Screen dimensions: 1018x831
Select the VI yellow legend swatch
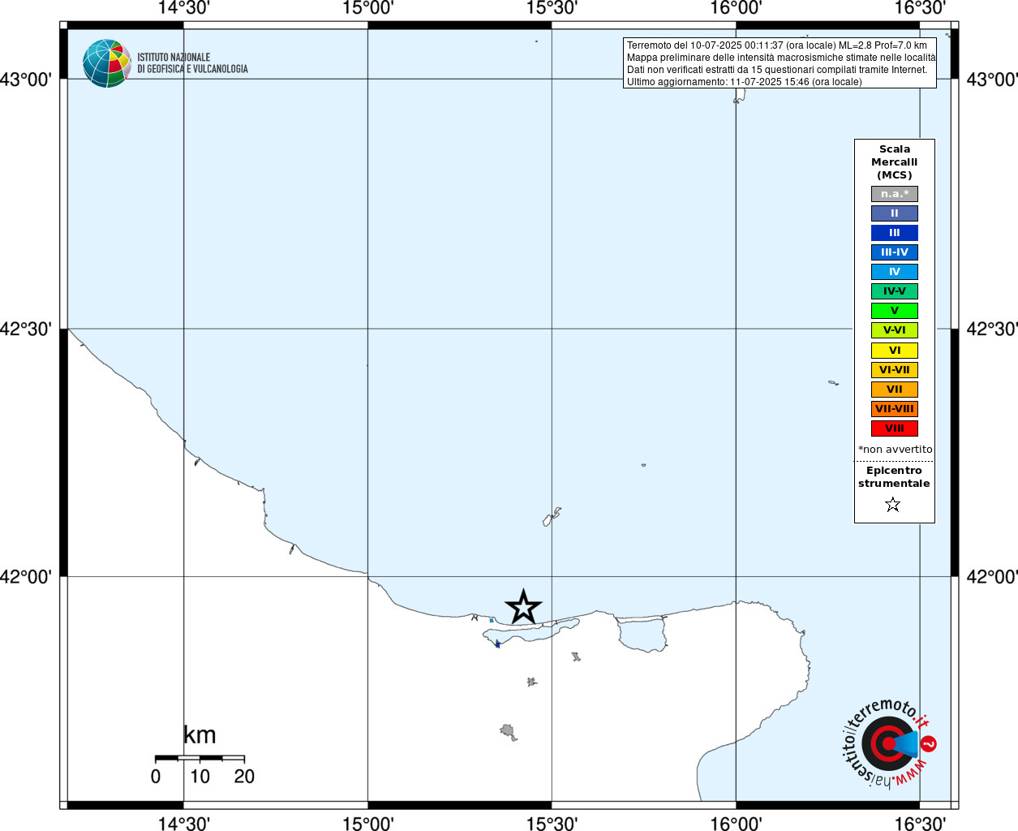coord(895,351)
